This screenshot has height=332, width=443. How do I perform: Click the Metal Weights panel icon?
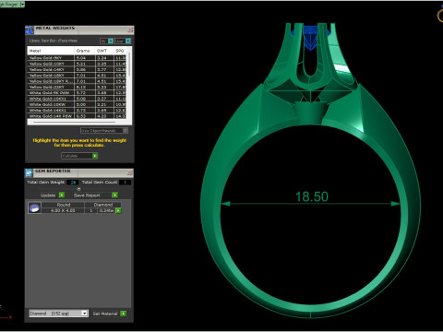coord(30,30)
